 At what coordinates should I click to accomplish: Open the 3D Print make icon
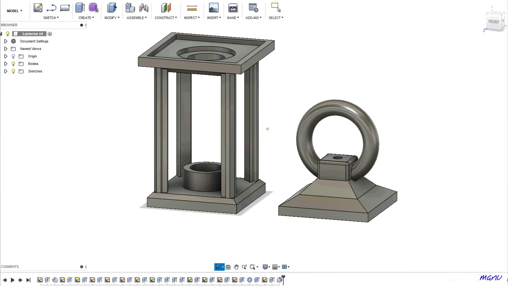coord(233,8)
